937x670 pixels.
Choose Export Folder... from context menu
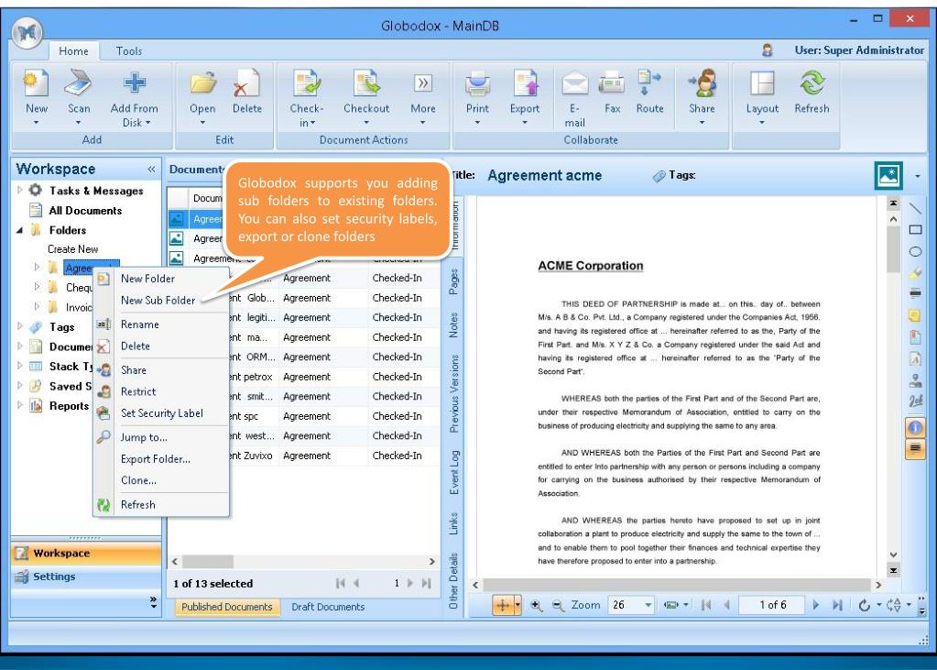pyautogui.click(x=156, y=459)
